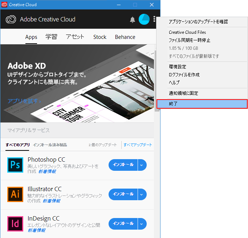The width and height of the screenshot is (248, 238).
Task: Select the すべてのアプリ sub-tab
Action: (17, 145)
